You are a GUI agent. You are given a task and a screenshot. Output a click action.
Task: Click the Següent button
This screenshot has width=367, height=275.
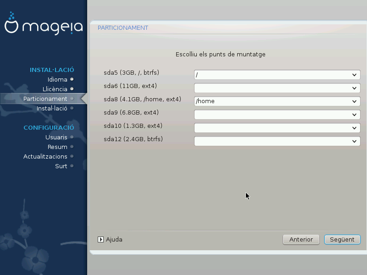tap(342, 239)
